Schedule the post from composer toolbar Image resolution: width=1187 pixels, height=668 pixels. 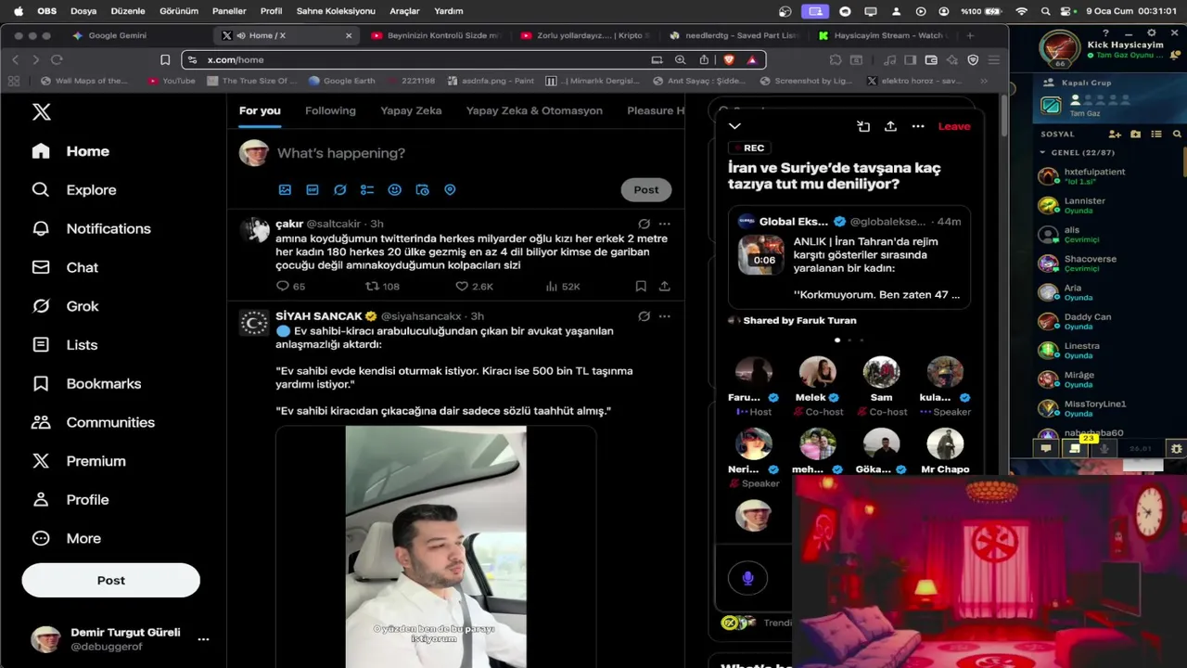pyautogui.click(x=422, y=189)
